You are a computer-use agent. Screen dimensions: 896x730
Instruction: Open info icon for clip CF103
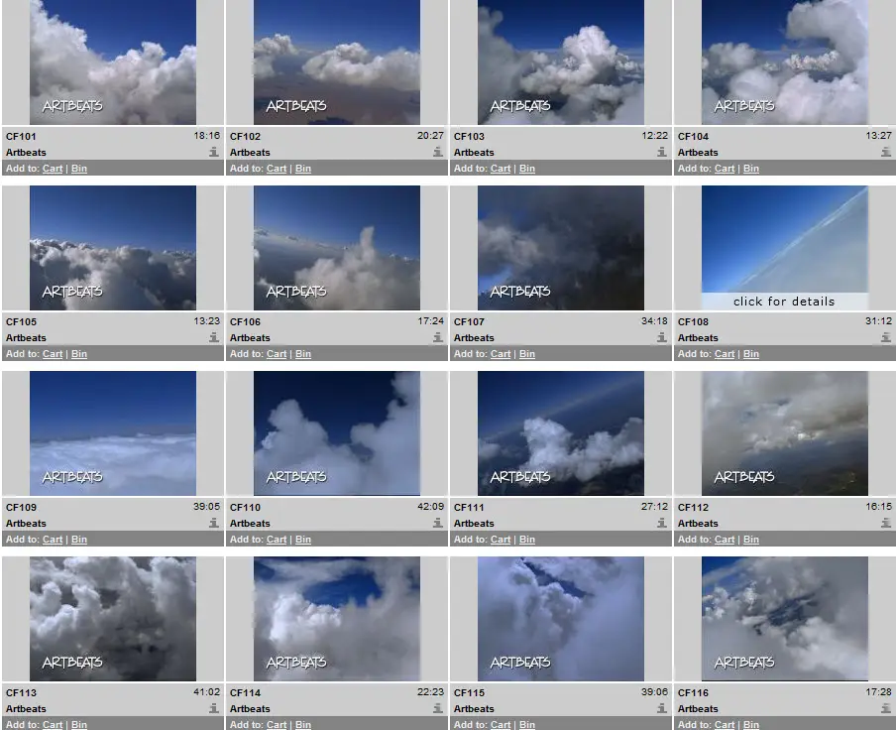pyautogui.click(x=662, y=152)
